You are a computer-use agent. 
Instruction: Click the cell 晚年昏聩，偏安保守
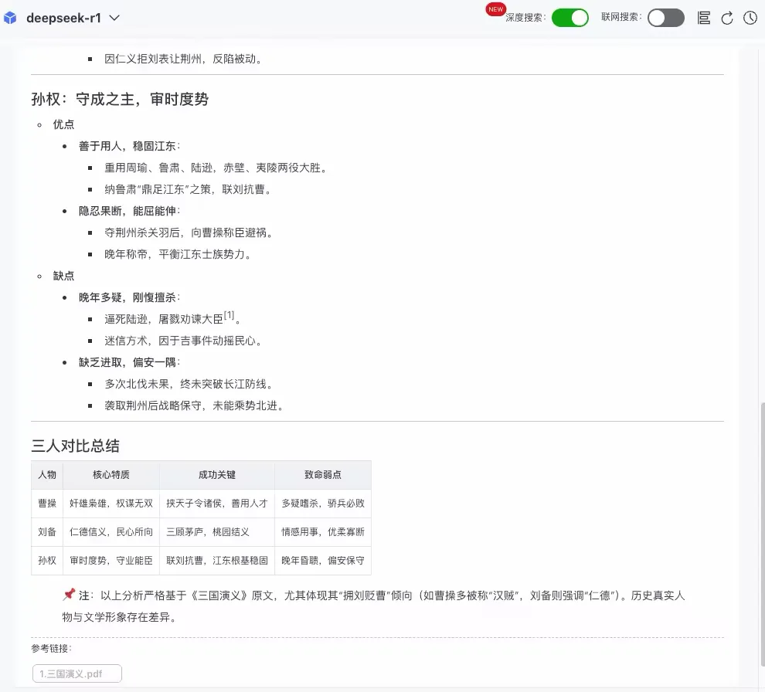[323, 561]
